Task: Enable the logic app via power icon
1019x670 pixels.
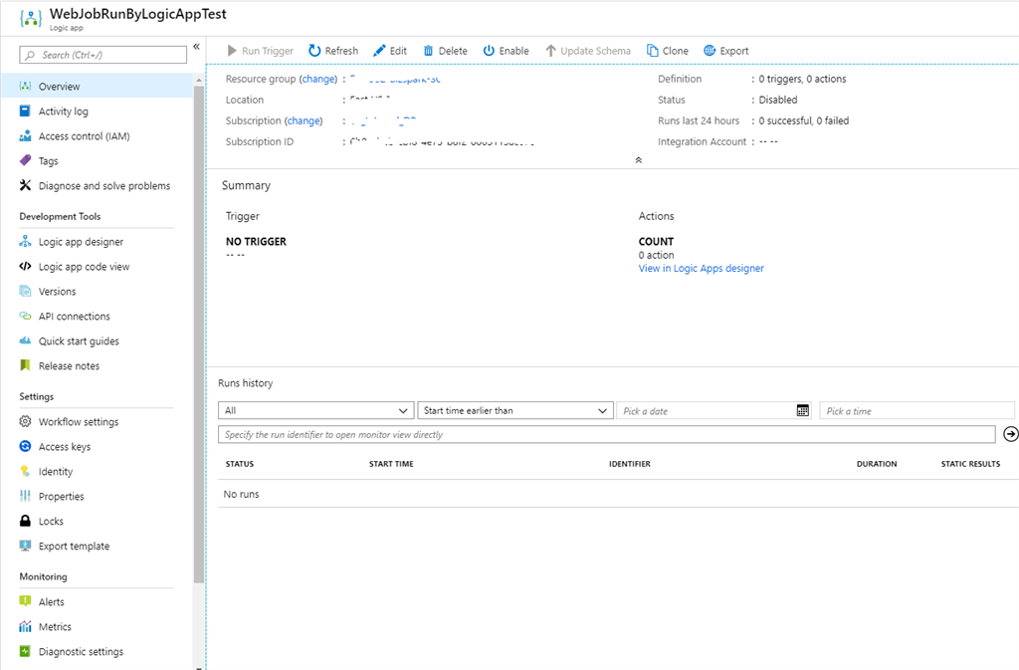Action: coord(489,51)
